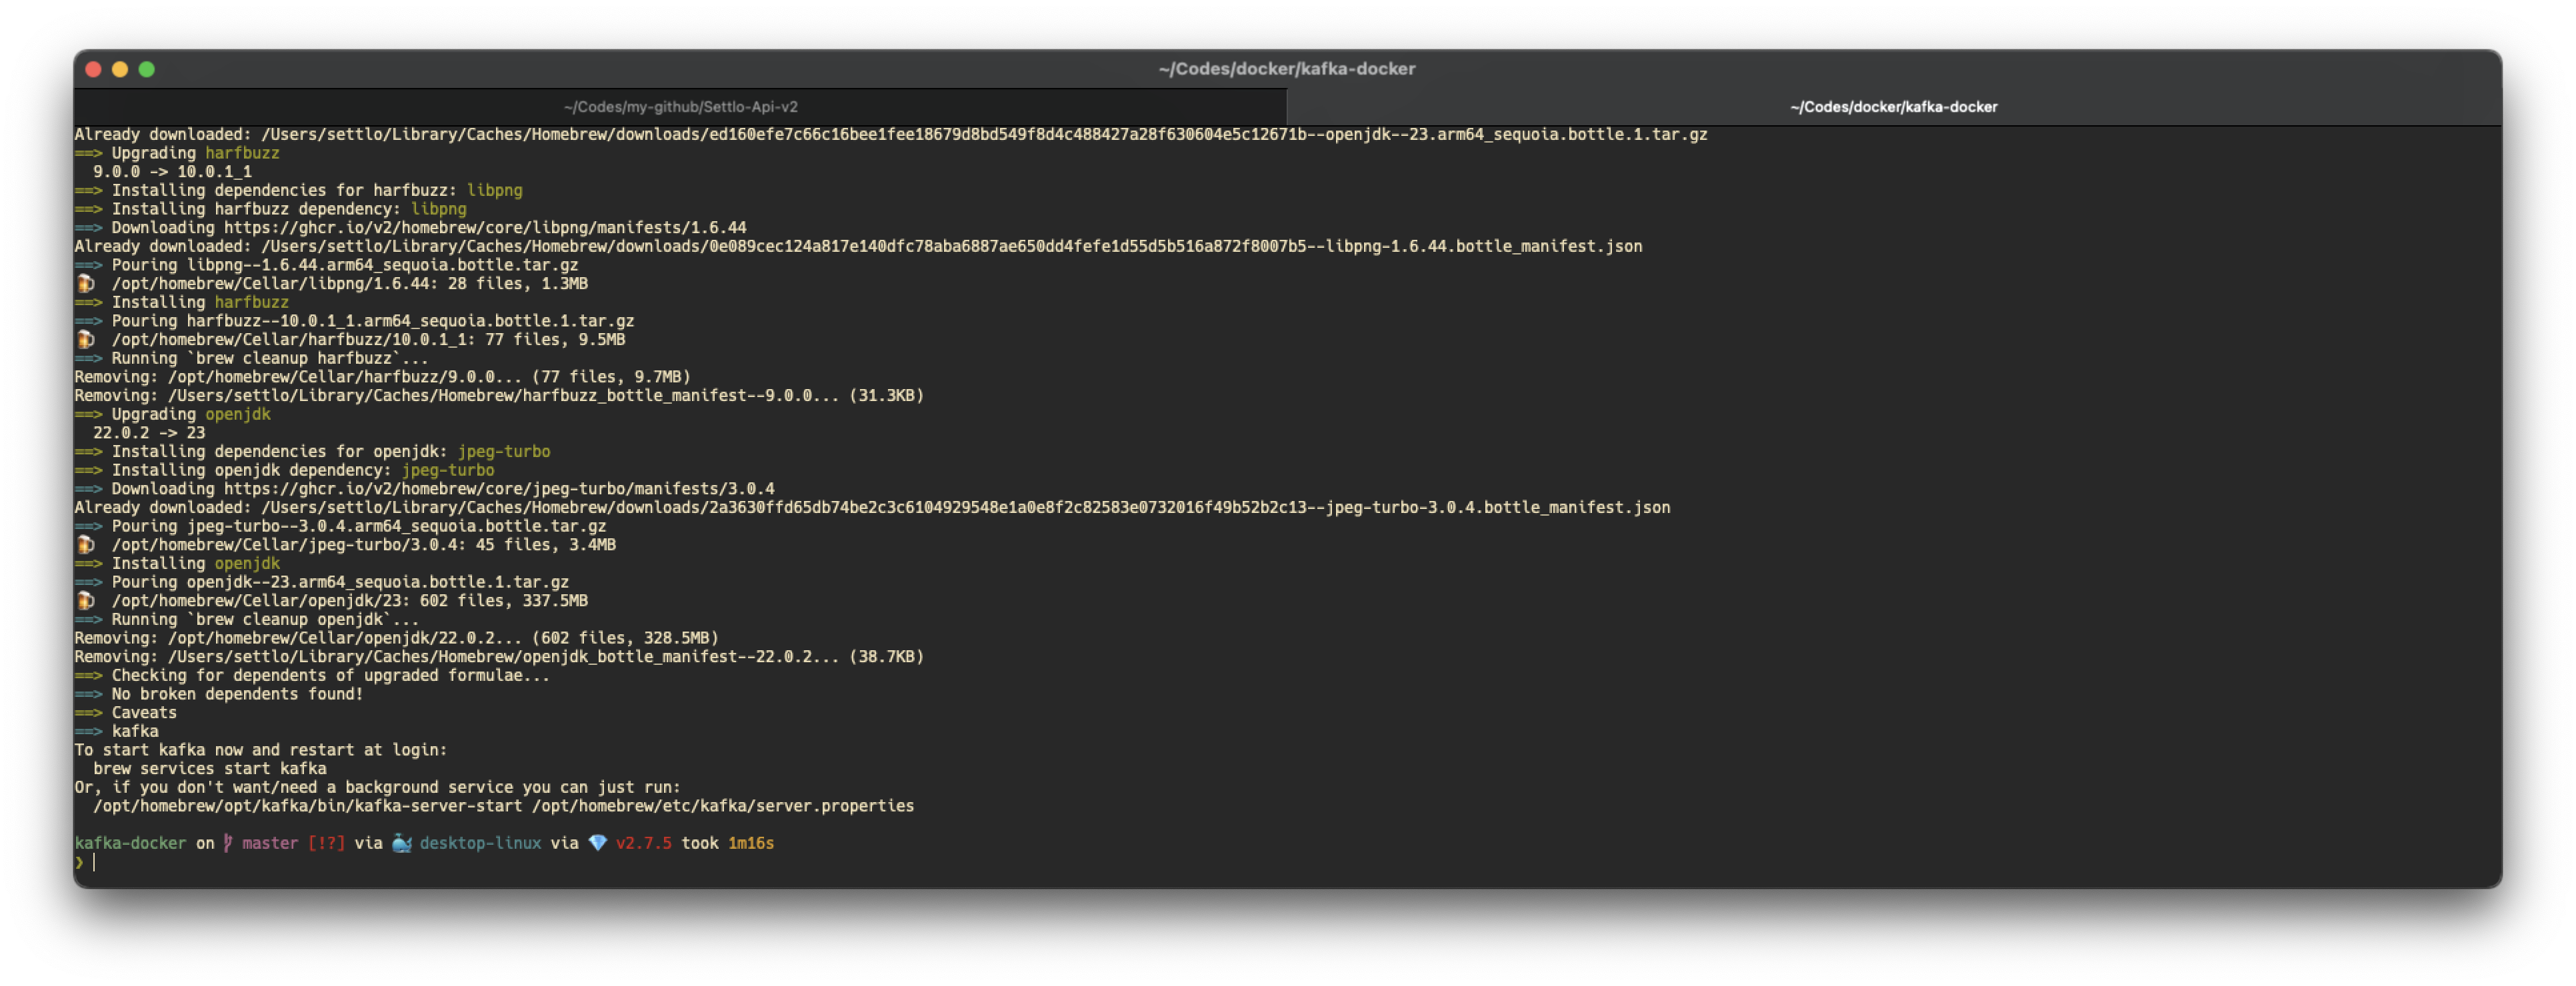Viewport: 2576px width, 986px height.
Task: Open the jpeg-turbo manifests URL on ghcr.io
Action: (x=498, y=488)
